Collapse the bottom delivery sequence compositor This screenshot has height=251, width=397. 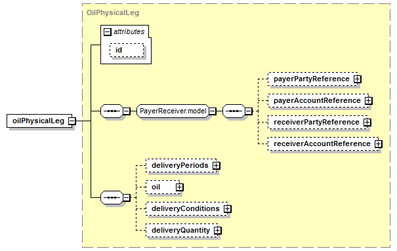[x=127, y=197]
